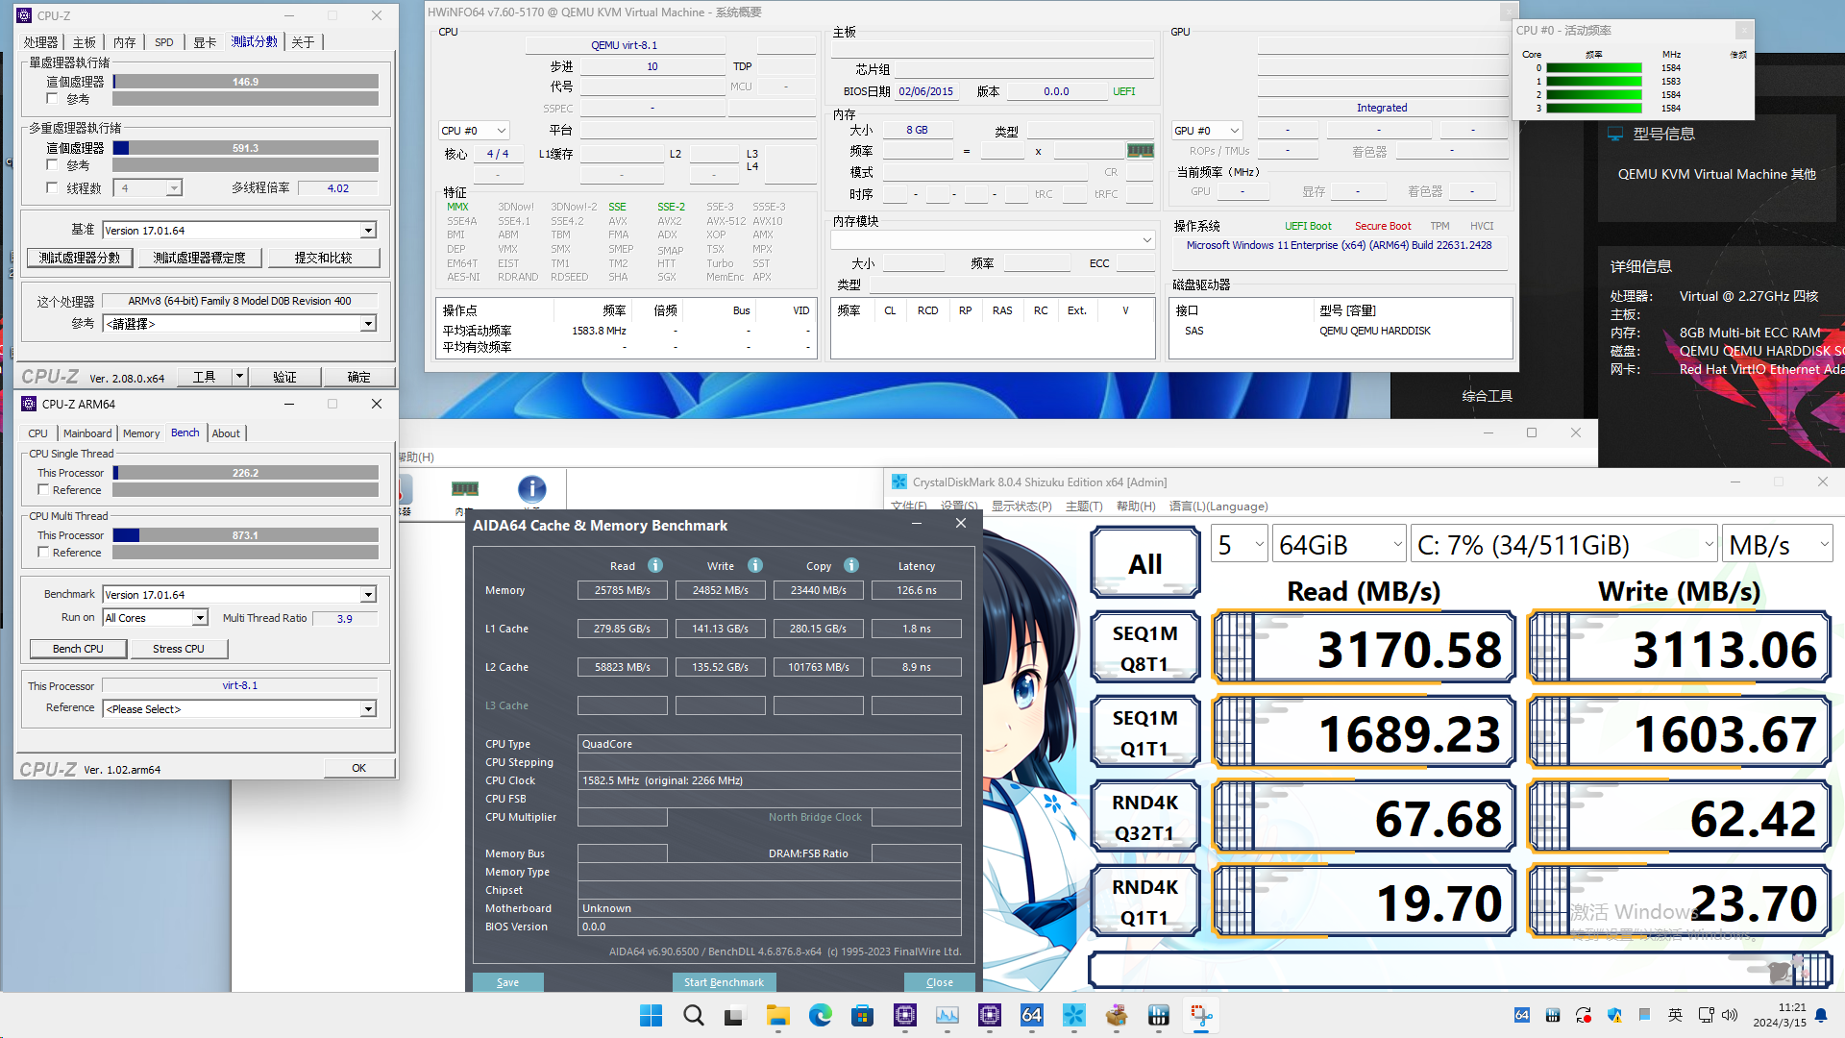Toggle single-thread 參考 checkbox in CPU-Z
Viewport: 1845px width, 1038px height.
coord(53,98)
